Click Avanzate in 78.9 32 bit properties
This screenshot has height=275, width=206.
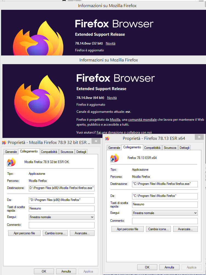click(x=82, y=233)
